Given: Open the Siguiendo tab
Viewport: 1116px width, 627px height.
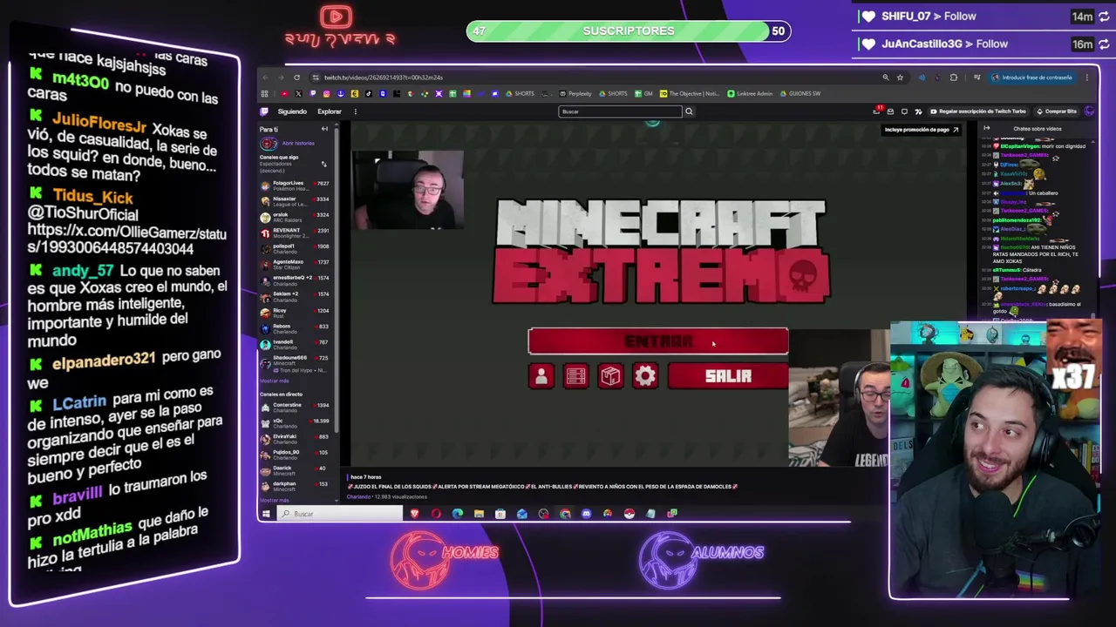Looking at the screenshot, I should [292, 111].
